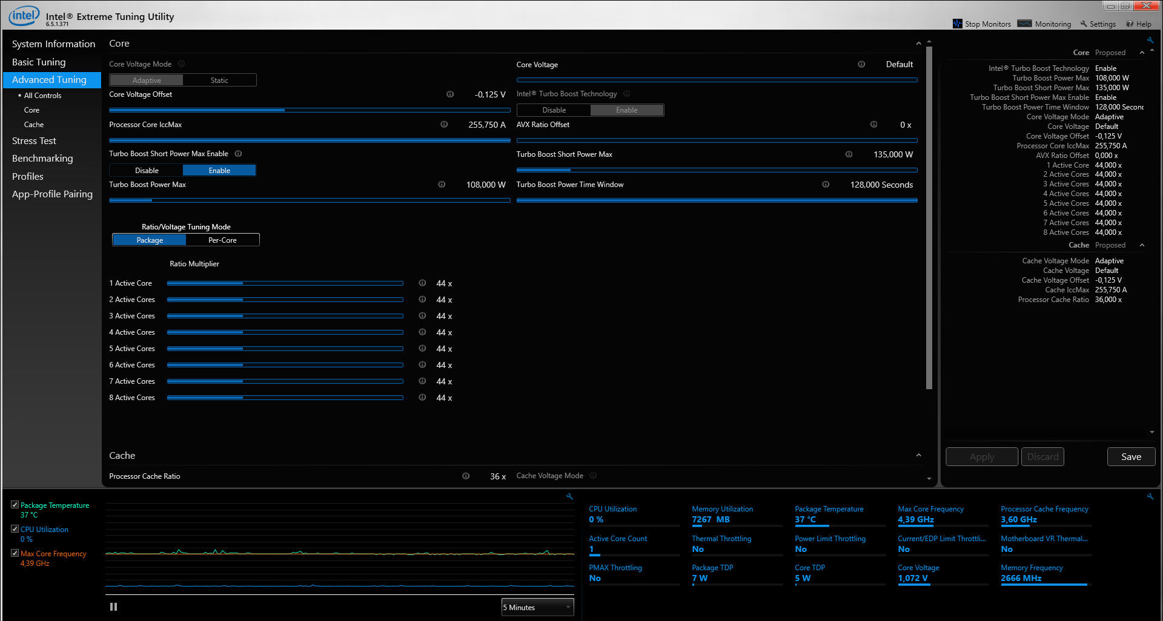Click Stop Monitors label
This screenshot has height=621, width=1163.
point(988,24)
